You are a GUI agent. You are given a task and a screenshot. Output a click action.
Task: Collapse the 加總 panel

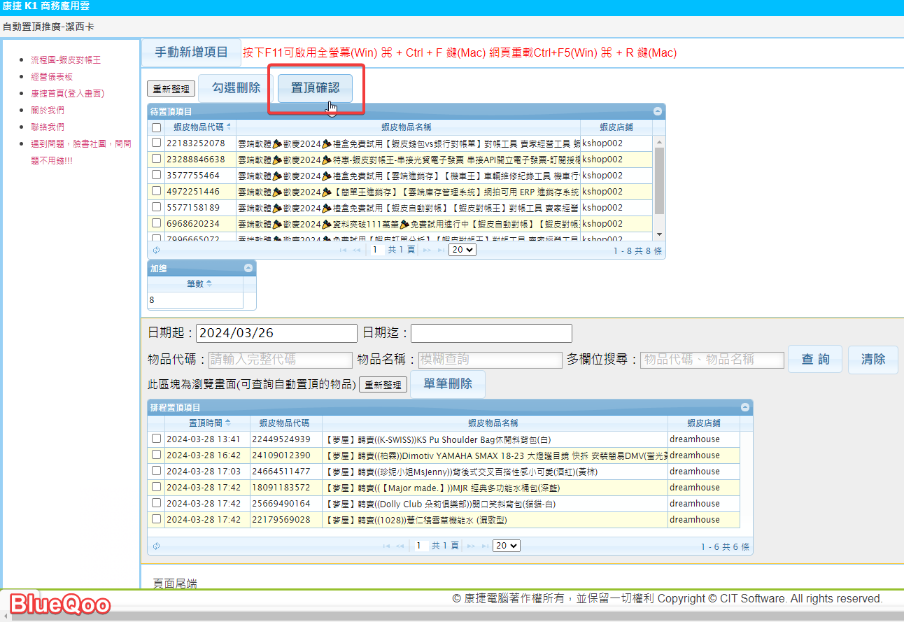pyautogui.click(x=248, y=268)
